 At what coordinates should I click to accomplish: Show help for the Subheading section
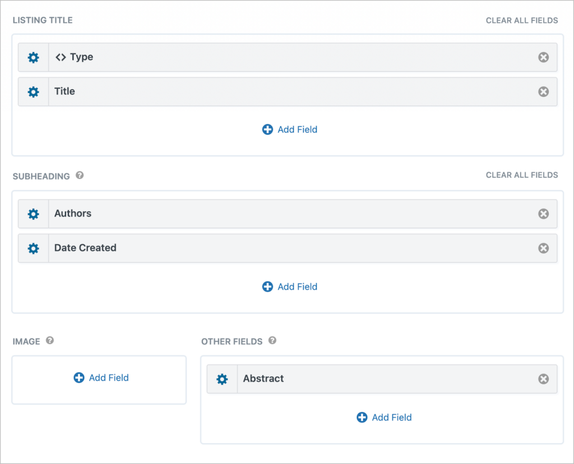pyautogui.click(x=80, y=175)
